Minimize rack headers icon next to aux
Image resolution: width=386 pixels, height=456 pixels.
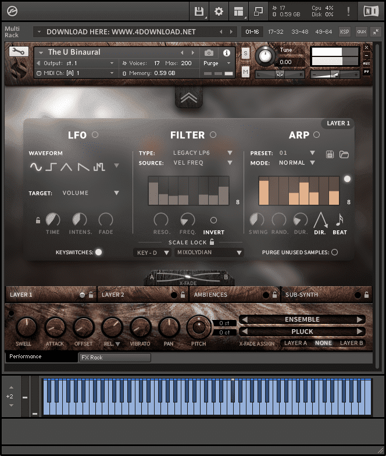[376, 31]
